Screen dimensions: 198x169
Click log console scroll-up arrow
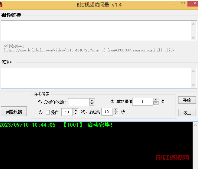[x=196, y=124]
